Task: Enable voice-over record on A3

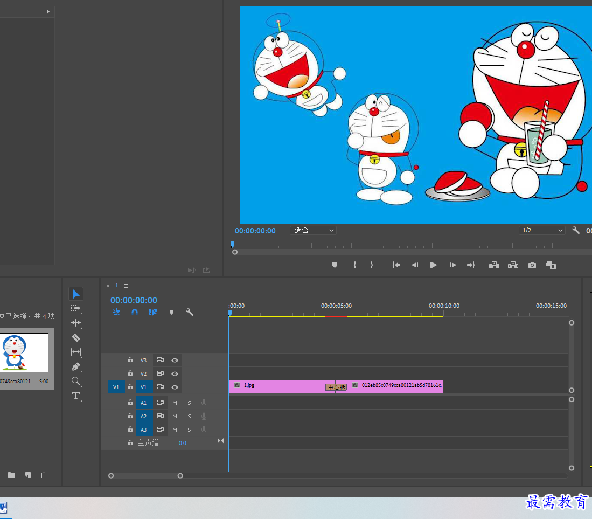Action: (204, 430)
